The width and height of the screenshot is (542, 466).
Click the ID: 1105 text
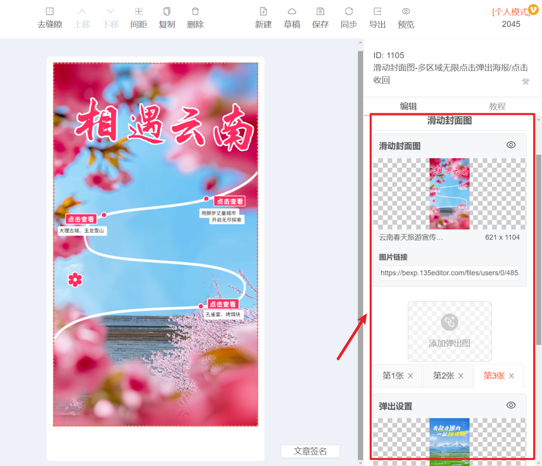[389, 56]
